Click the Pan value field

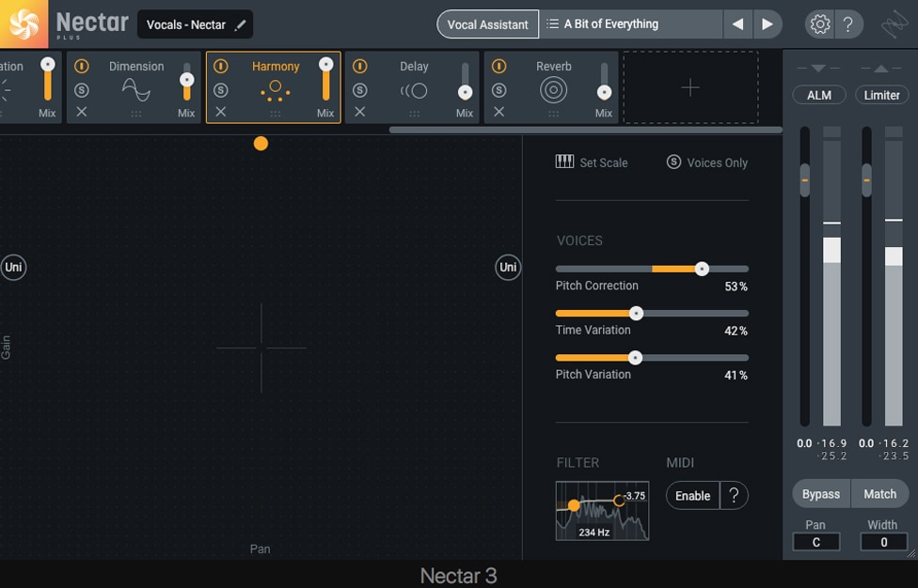(816, 542)
